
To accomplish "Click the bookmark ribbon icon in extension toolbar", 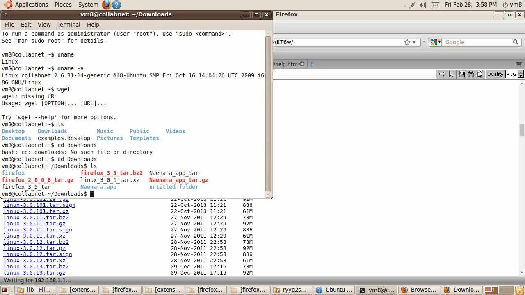I will (451, 74).
